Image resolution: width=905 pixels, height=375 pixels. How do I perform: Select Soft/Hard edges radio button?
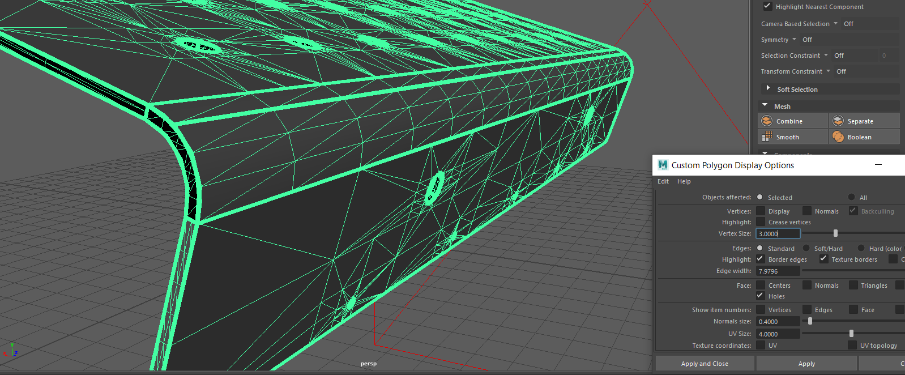[x=806, y=248]
